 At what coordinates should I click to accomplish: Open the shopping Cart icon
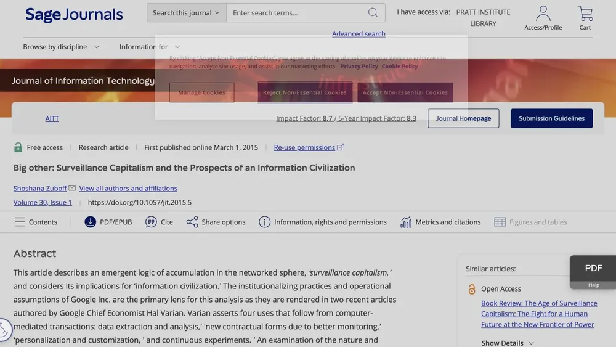pyautogui.click(x=585, y=13)
